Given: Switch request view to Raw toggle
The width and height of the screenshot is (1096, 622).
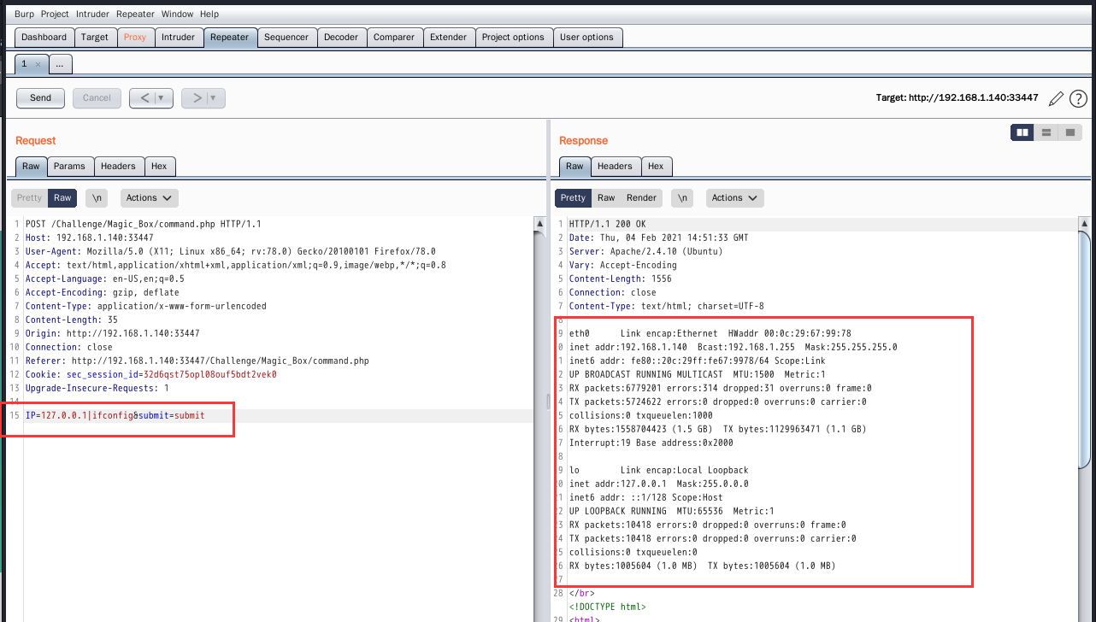Looking at the screenshot, I should pyautogui.click(x=62, y=198).
